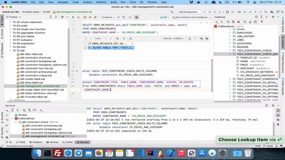Open the Refactor menu
This screenshot has height=160, width=285.
pos(101,2)
